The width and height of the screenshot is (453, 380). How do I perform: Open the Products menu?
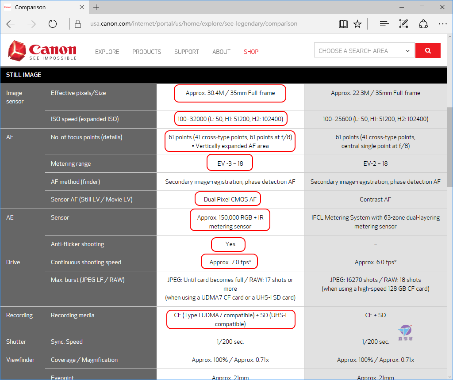(147, 52)
